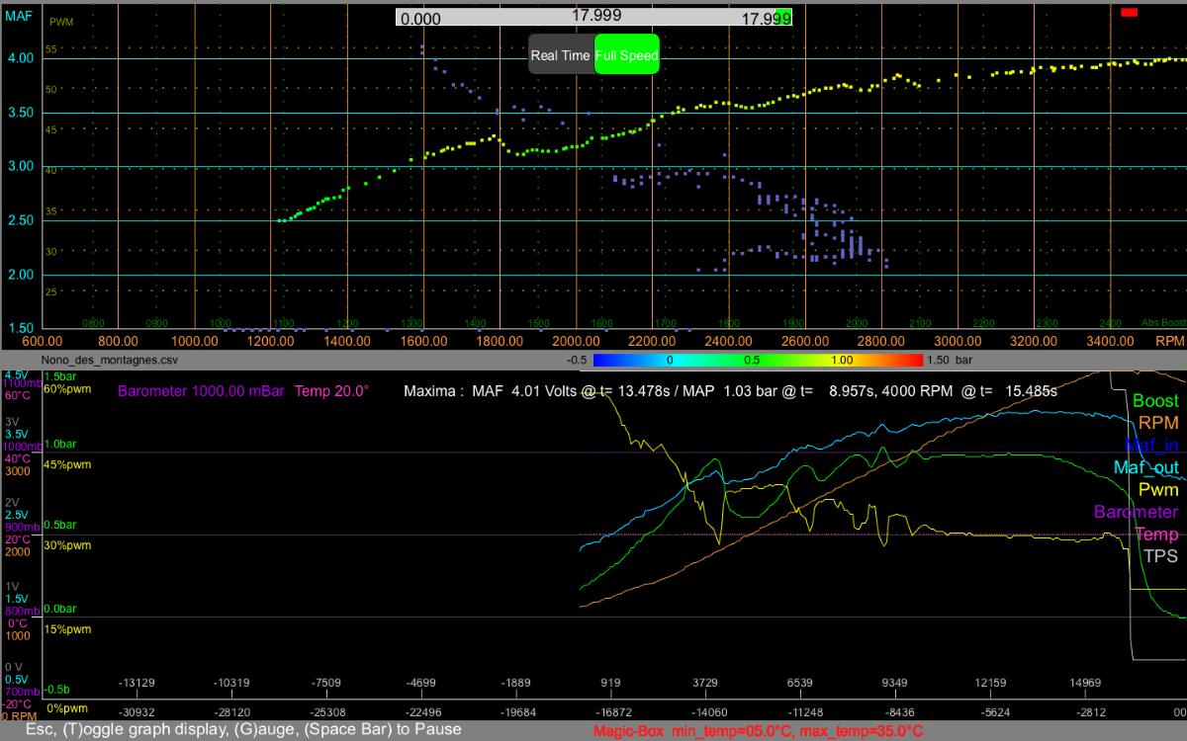1187x741 pixels.
Task: Toggle the Boost trace legend label
Action: point(1155,401)
